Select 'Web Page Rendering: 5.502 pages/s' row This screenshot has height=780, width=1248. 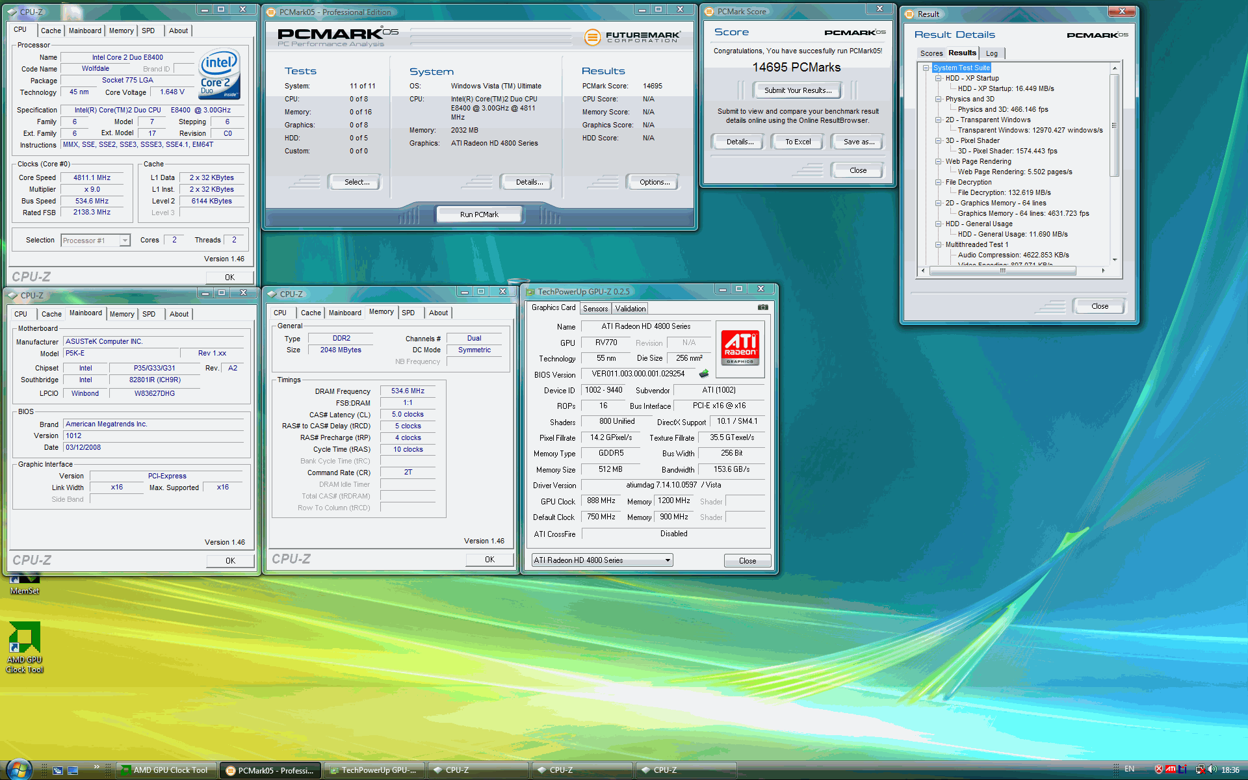click(1015, 172)
